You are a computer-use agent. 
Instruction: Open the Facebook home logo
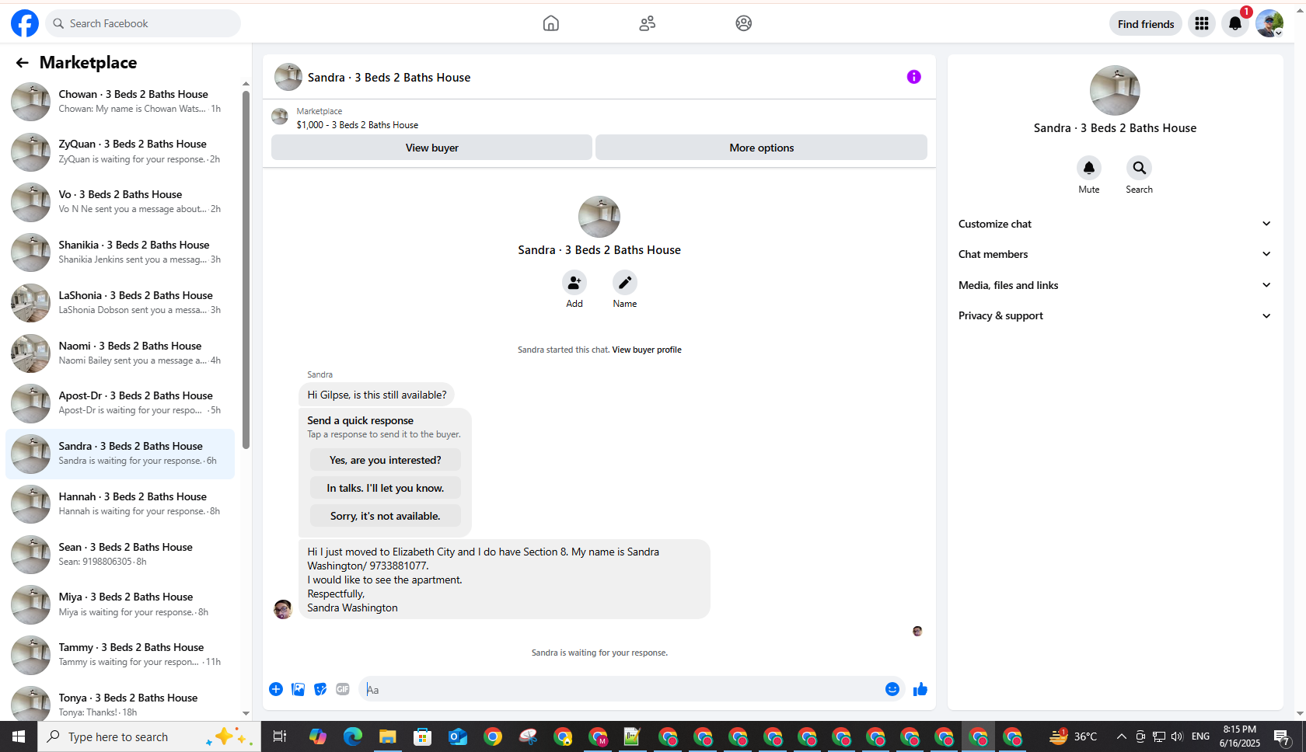tap(25, 23)
